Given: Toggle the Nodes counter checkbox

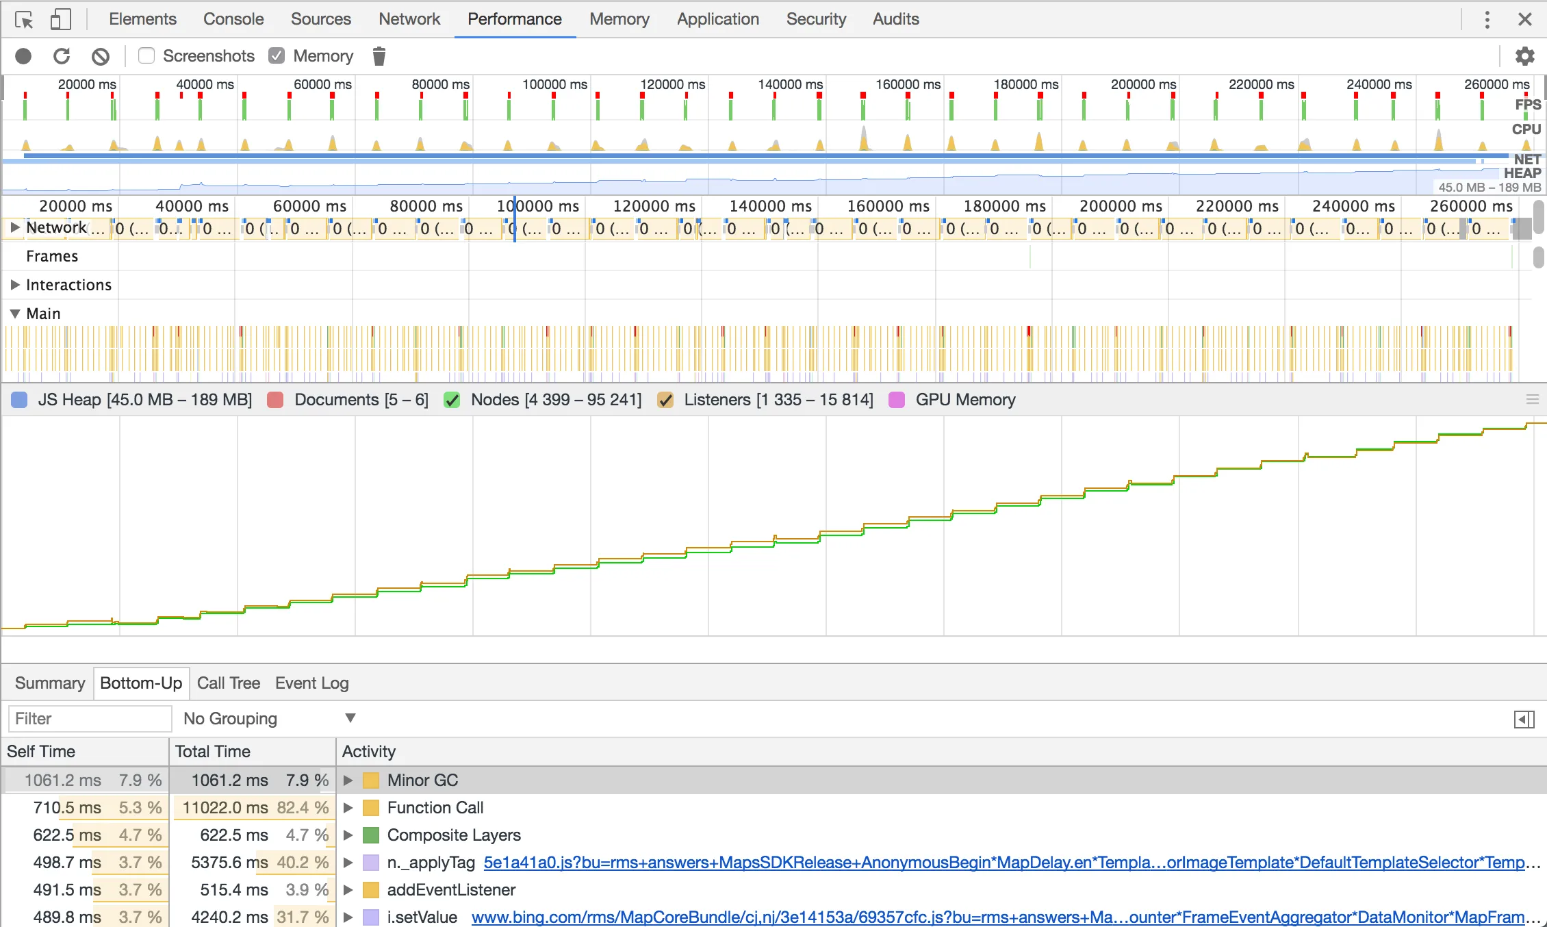Looking at the screenshot, I should [x=452, y=401].
